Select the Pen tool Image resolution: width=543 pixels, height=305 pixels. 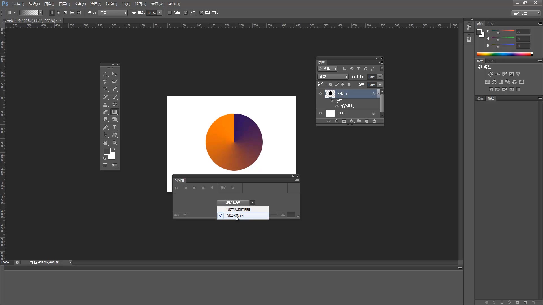pyautogui.click(x=105, y=127)
